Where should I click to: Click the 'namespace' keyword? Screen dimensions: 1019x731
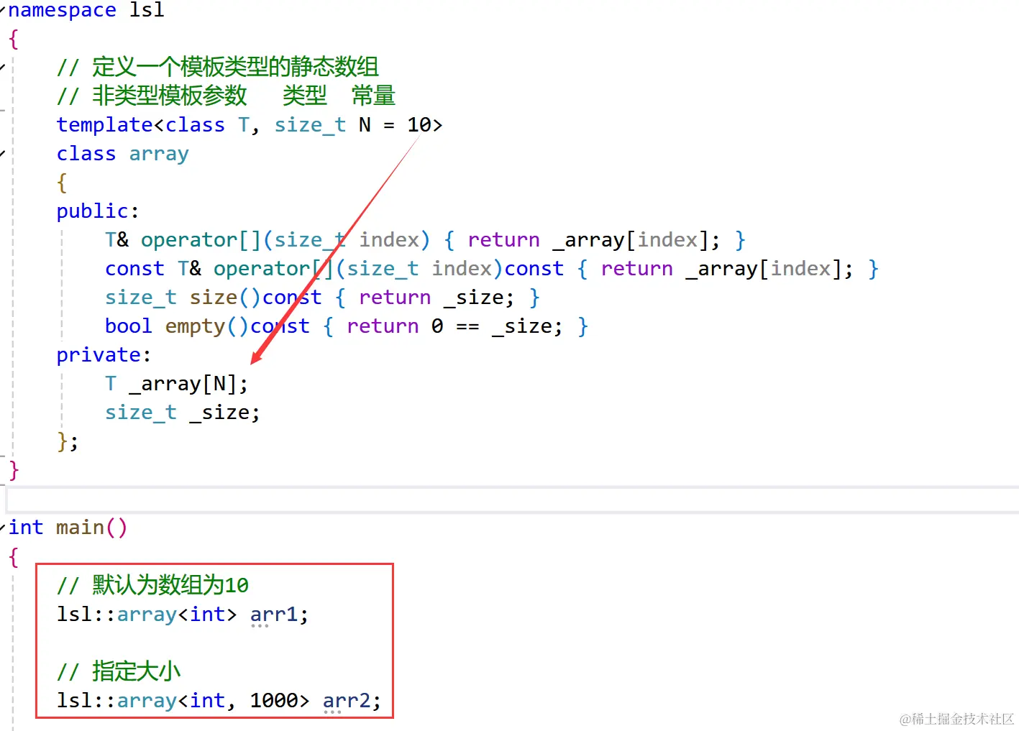tap(63, 10)
